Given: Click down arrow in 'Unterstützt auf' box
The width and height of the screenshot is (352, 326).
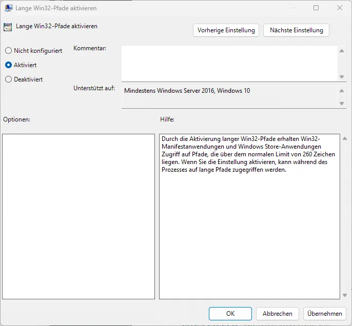Looking at the screenshot, I should [x=342, y=104].
